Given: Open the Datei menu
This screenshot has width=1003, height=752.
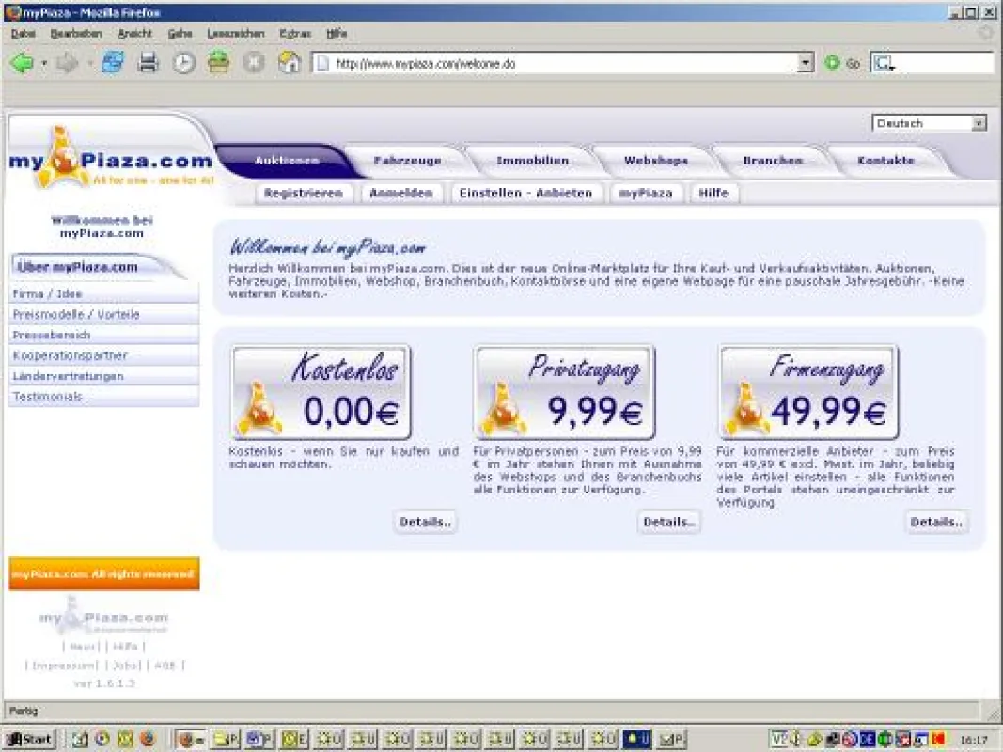Looking at the screenshot, I should pos(23,33).
